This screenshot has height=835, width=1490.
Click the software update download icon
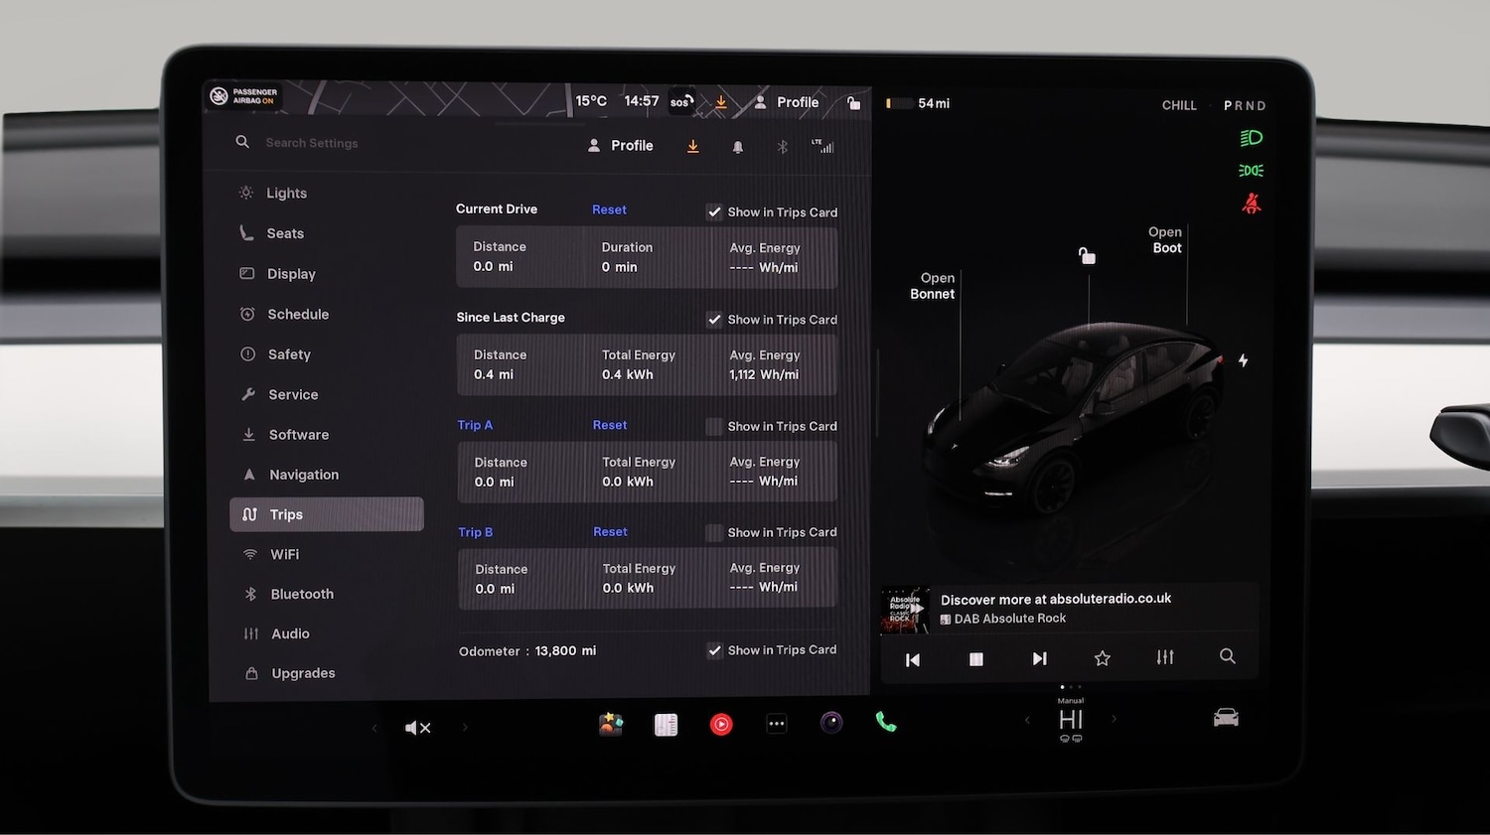click(692, 145)
